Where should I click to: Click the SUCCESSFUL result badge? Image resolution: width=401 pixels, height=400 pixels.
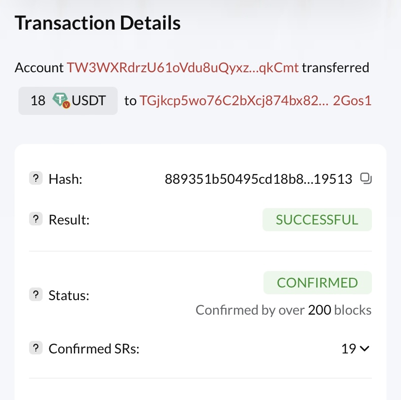(x=317, y=220)
